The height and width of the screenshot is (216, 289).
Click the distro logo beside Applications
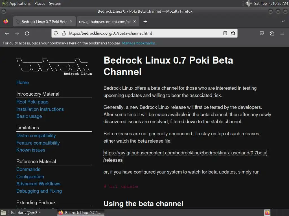[x=5, y=3]
